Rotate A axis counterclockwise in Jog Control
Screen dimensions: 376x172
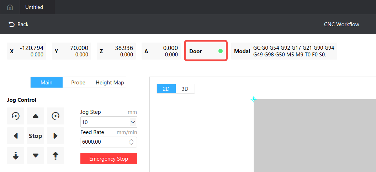(16, 116)
